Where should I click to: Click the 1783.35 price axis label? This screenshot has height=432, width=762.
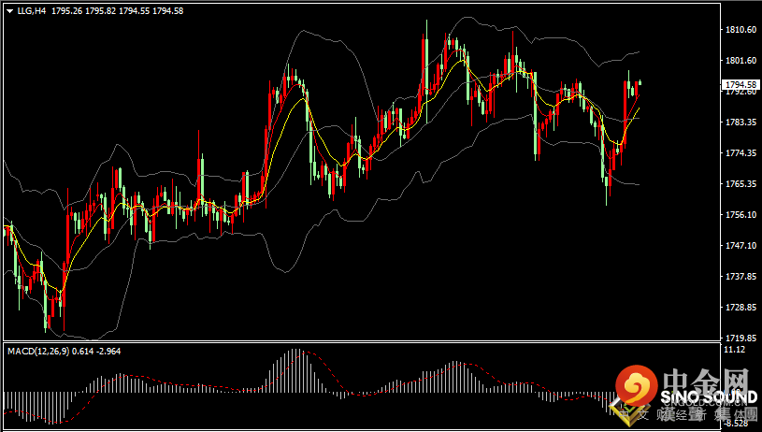click(740, 122)
